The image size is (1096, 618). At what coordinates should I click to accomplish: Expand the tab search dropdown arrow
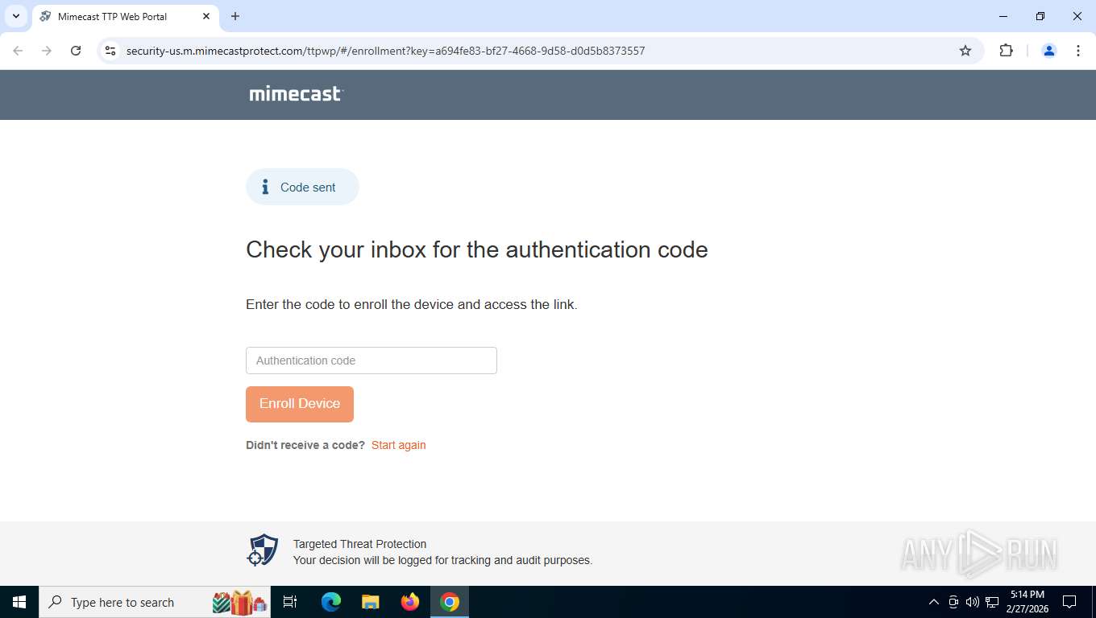pos(16,16)
